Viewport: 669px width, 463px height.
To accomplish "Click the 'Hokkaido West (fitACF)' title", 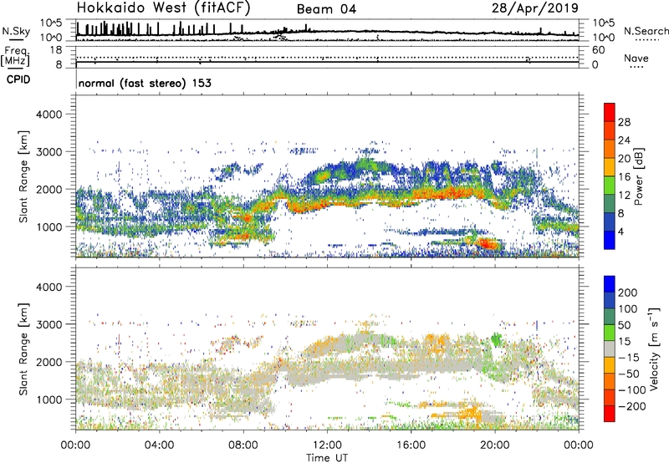I will [163, 8].
